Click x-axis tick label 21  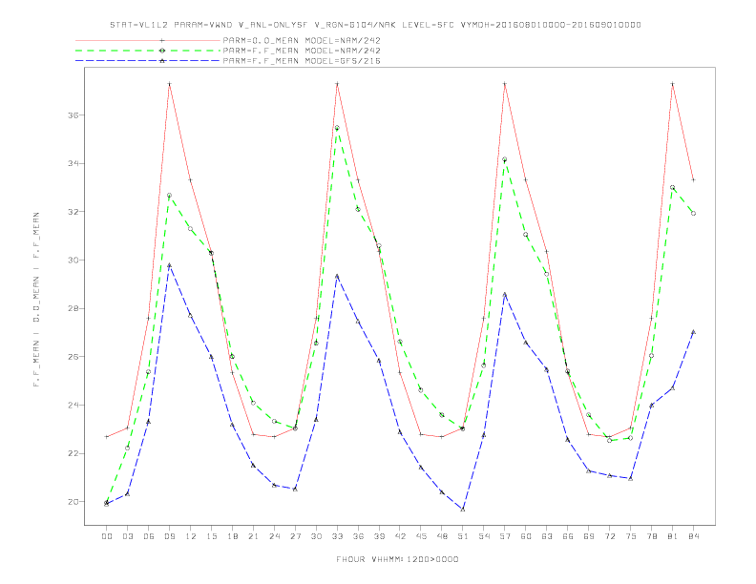click(x=253, y=536)
